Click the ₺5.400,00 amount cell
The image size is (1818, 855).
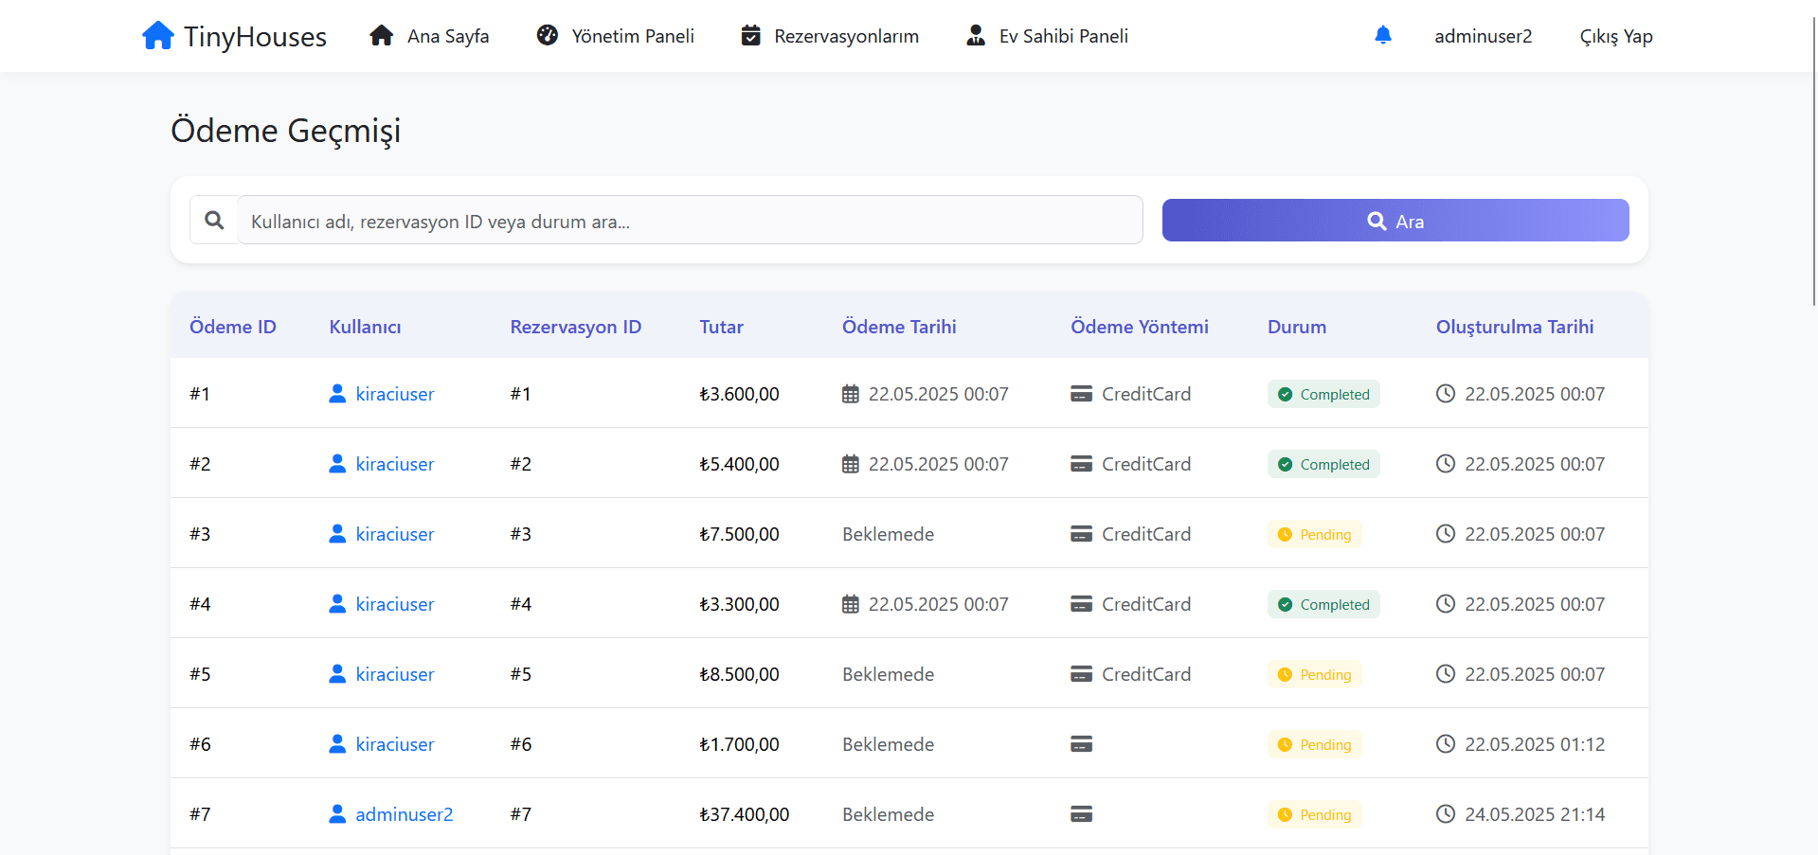point(739,464)
